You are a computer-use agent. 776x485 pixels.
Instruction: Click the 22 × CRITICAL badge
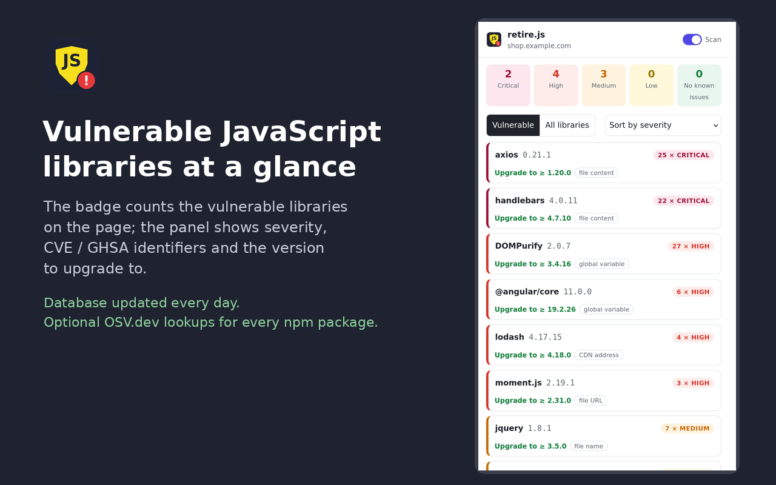coord(683,201)
